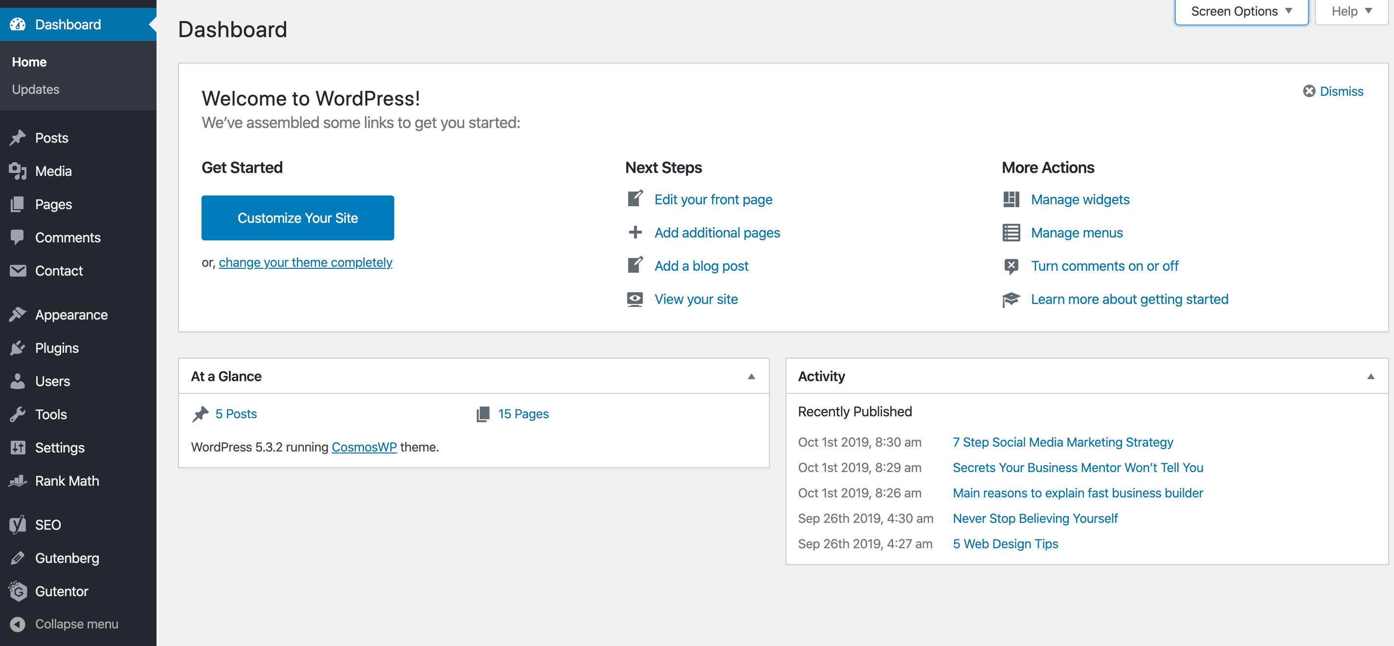Open Learn more about getting started link
Image resolution: width=1394 pixels, height=646 pixels.
(x=1129, y=299)
